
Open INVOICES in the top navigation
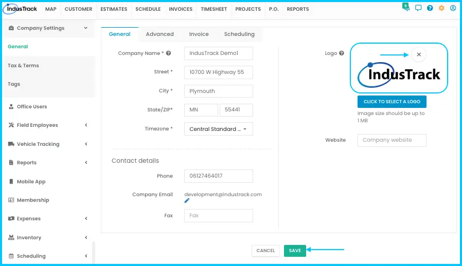click(181, 9)
